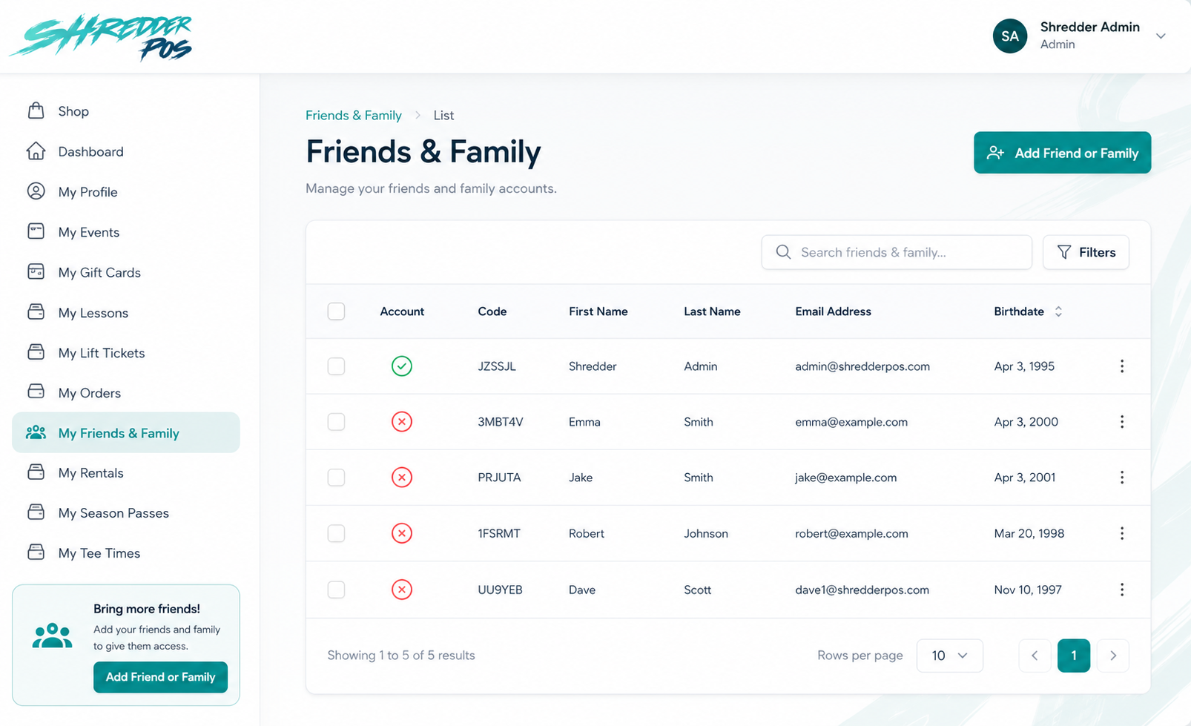Viewport: 1191px width, 726px height.
Task: Click the dave1@shredderpos.com email cell
Action: pos(862,590)
